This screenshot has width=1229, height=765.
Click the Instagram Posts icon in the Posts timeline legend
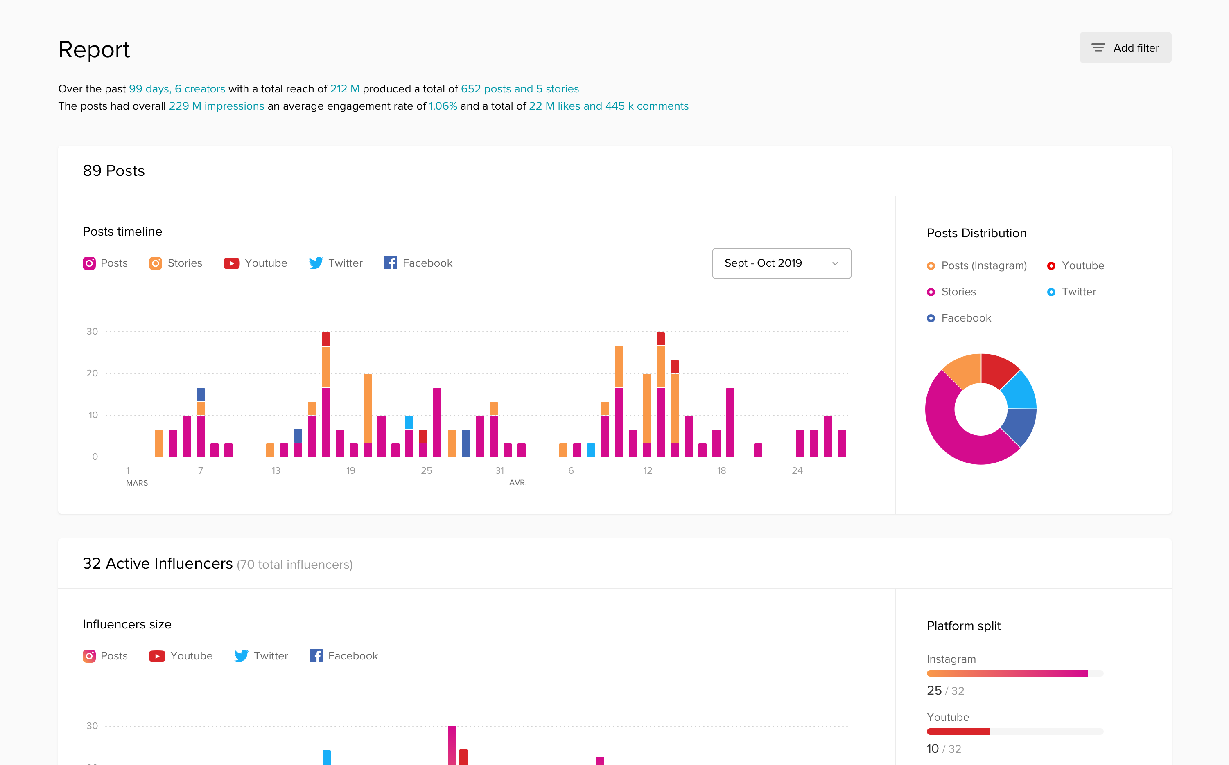(89, 263)
